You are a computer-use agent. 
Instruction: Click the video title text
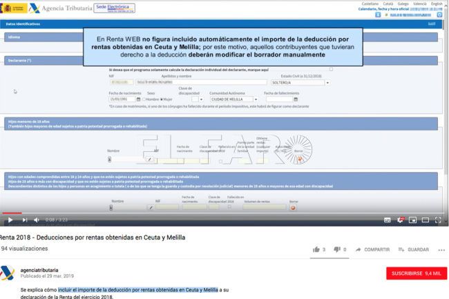tap(92, 238)
